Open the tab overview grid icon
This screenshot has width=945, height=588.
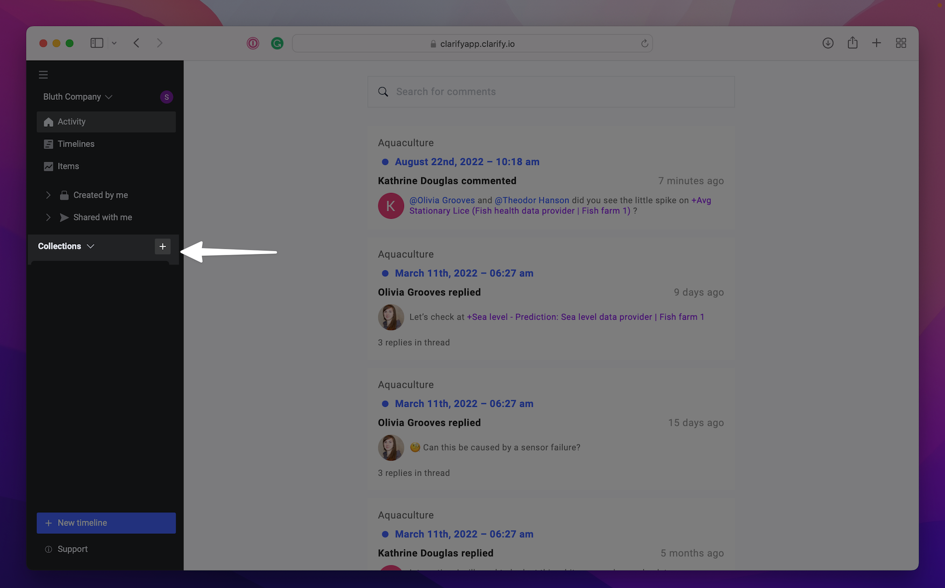[901, 43]
